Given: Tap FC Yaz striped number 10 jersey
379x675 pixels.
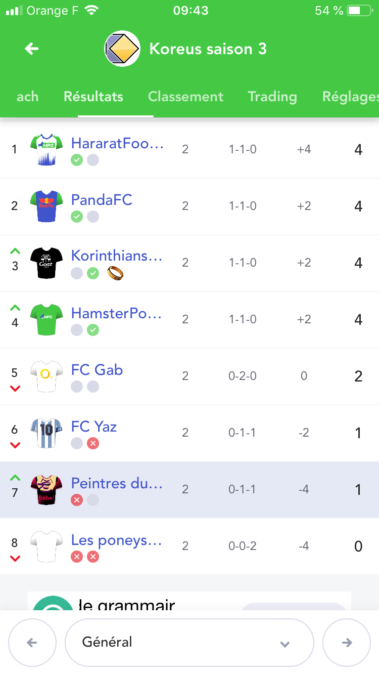Looking at the screenshot, I should coord(46,433).
